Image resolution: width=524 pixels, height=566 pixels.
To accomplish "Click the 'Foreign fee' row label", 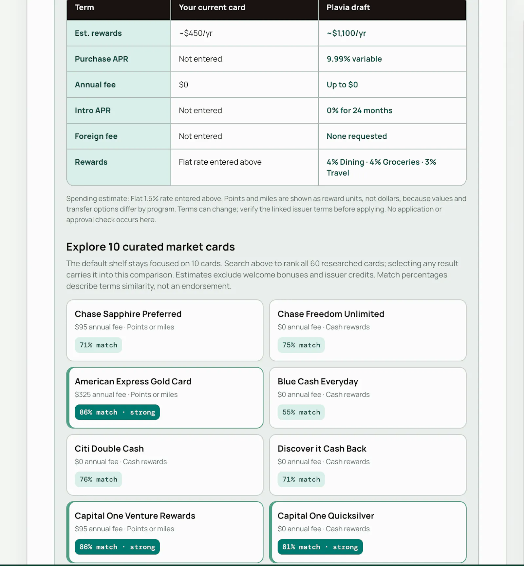I will coord(119,136).
